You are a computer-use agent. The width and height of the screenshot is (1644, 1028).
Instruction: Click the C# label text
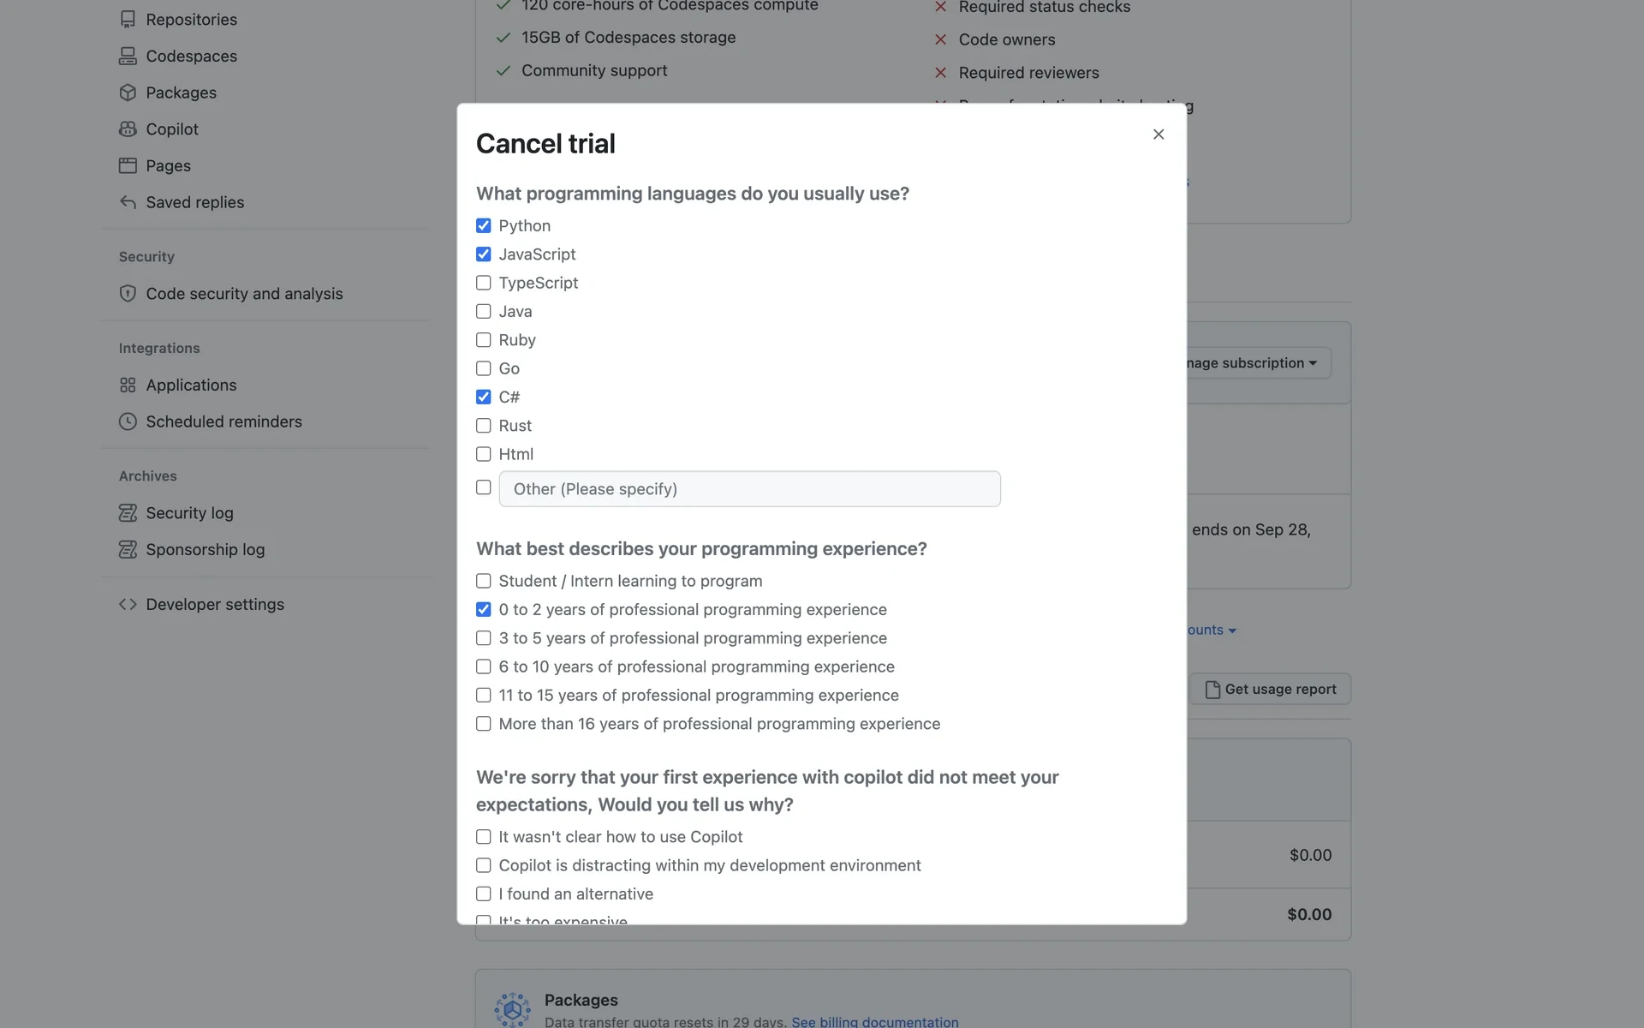(x=509, y=397)
